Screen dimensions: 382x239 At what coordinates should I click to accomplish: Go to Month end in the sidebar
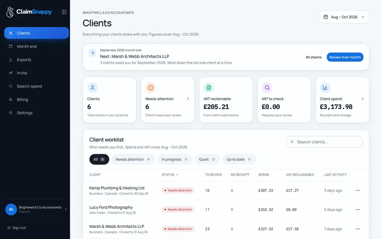(x=37, y=46)
